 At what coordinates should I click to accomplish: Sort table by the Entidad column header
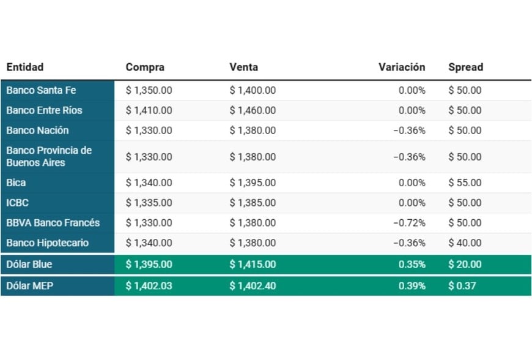pyautogui.click(x=25, y=67)
